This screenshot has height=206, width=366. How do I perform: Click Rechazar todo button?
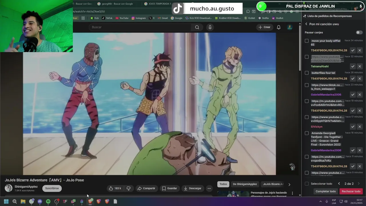point(351,191)
